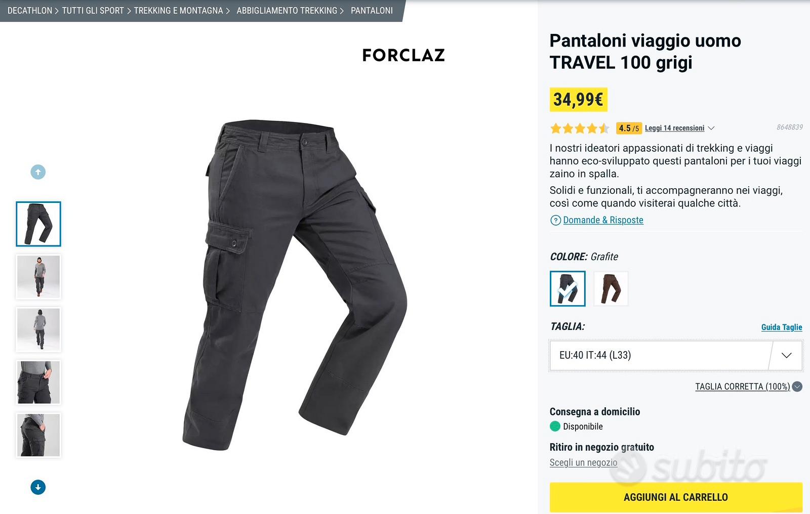Open ABBIGLIAMENTO TREKKING breadcrumb

pyautogui.click(x=287, y=11)
